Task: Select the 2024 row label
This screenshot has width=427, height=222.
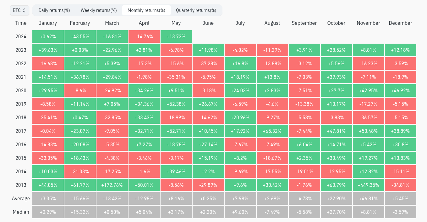Action: tap(21, 36)
